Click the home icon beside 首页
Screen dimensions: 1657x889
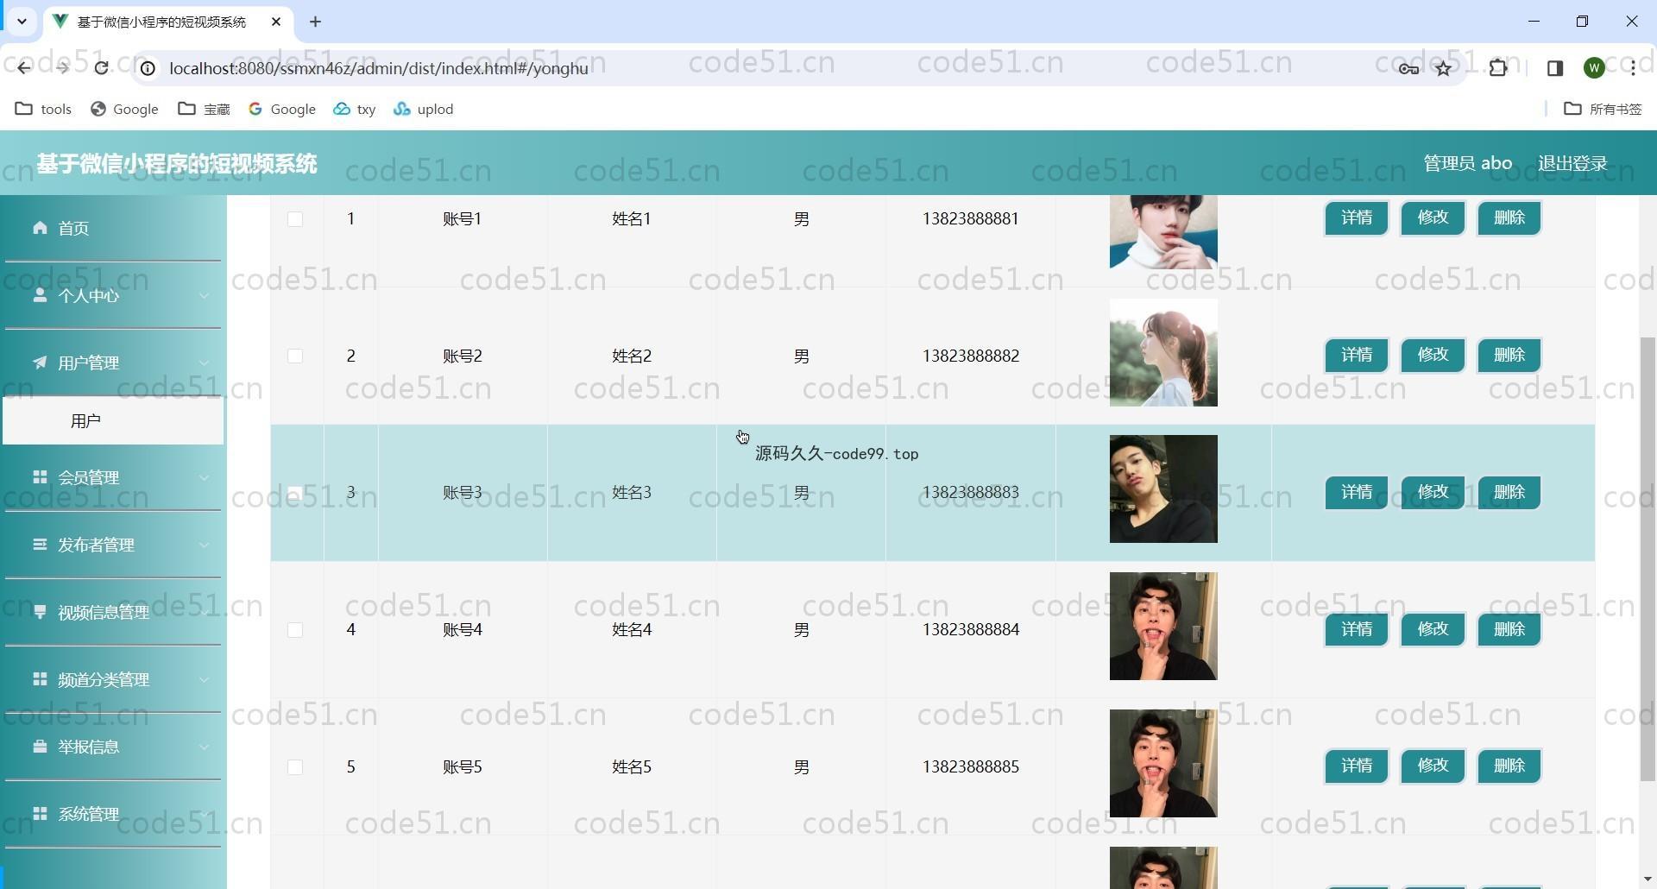[x=40, y=228]
